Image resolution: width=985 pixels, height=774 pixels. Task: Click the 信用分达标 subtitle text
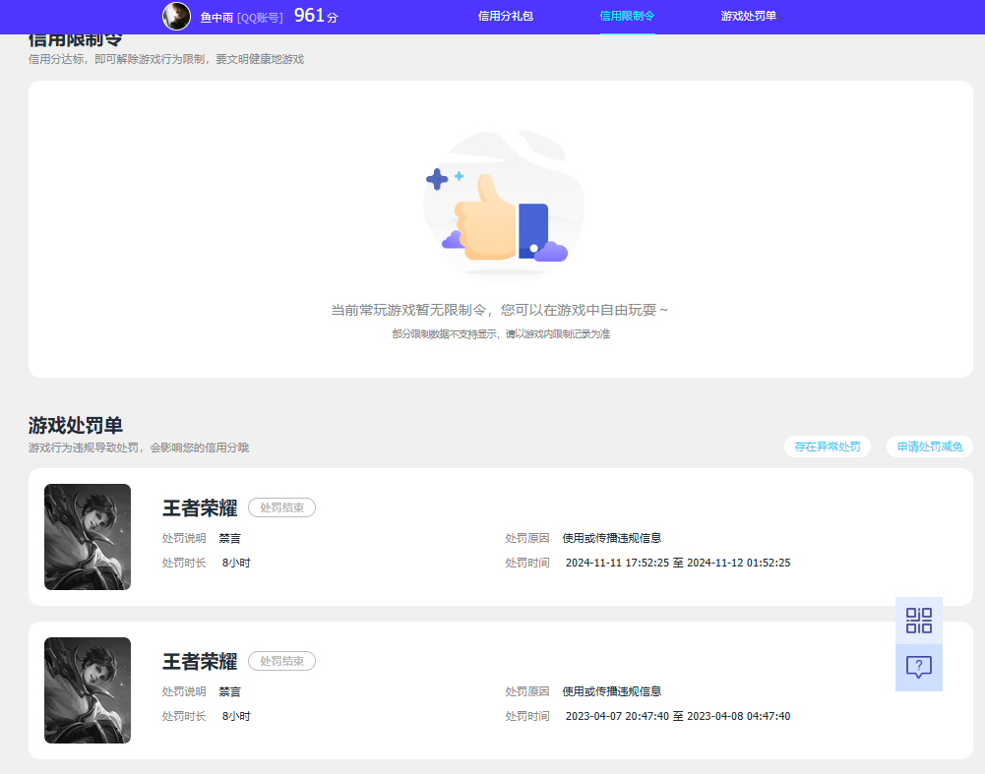point(166,59)
